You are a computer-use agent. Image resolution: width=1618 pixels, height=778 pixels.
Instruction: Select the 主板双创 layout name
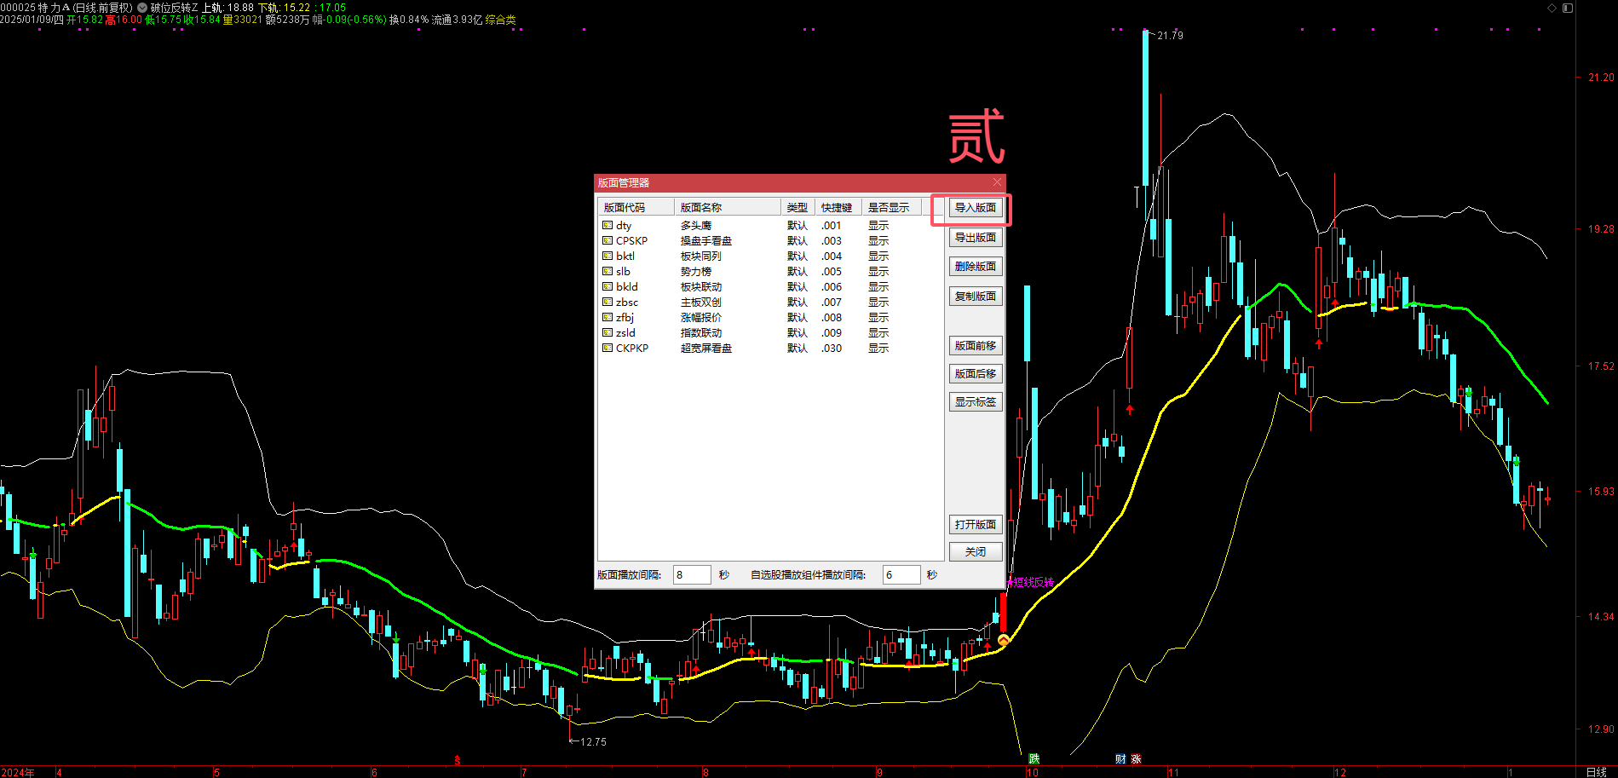(701, 303)
